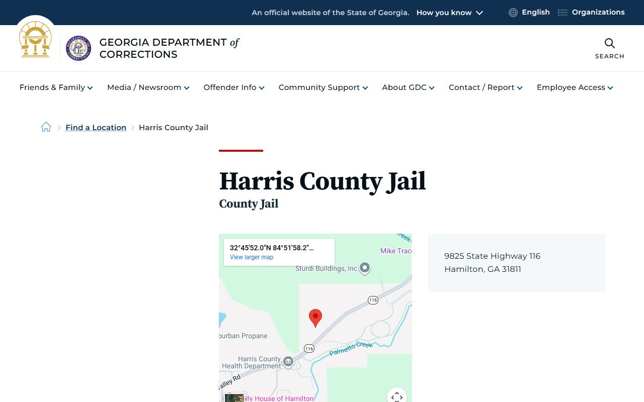Click the 9825 State Highway 116 address
This screenshot has height=402, width=644.
[492, 256]
